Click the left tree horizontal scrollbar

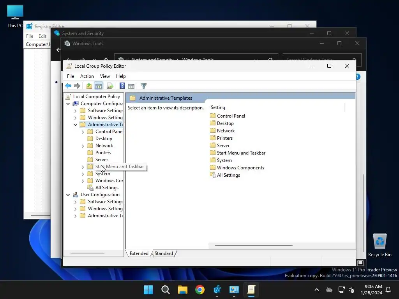click(87, 253)
